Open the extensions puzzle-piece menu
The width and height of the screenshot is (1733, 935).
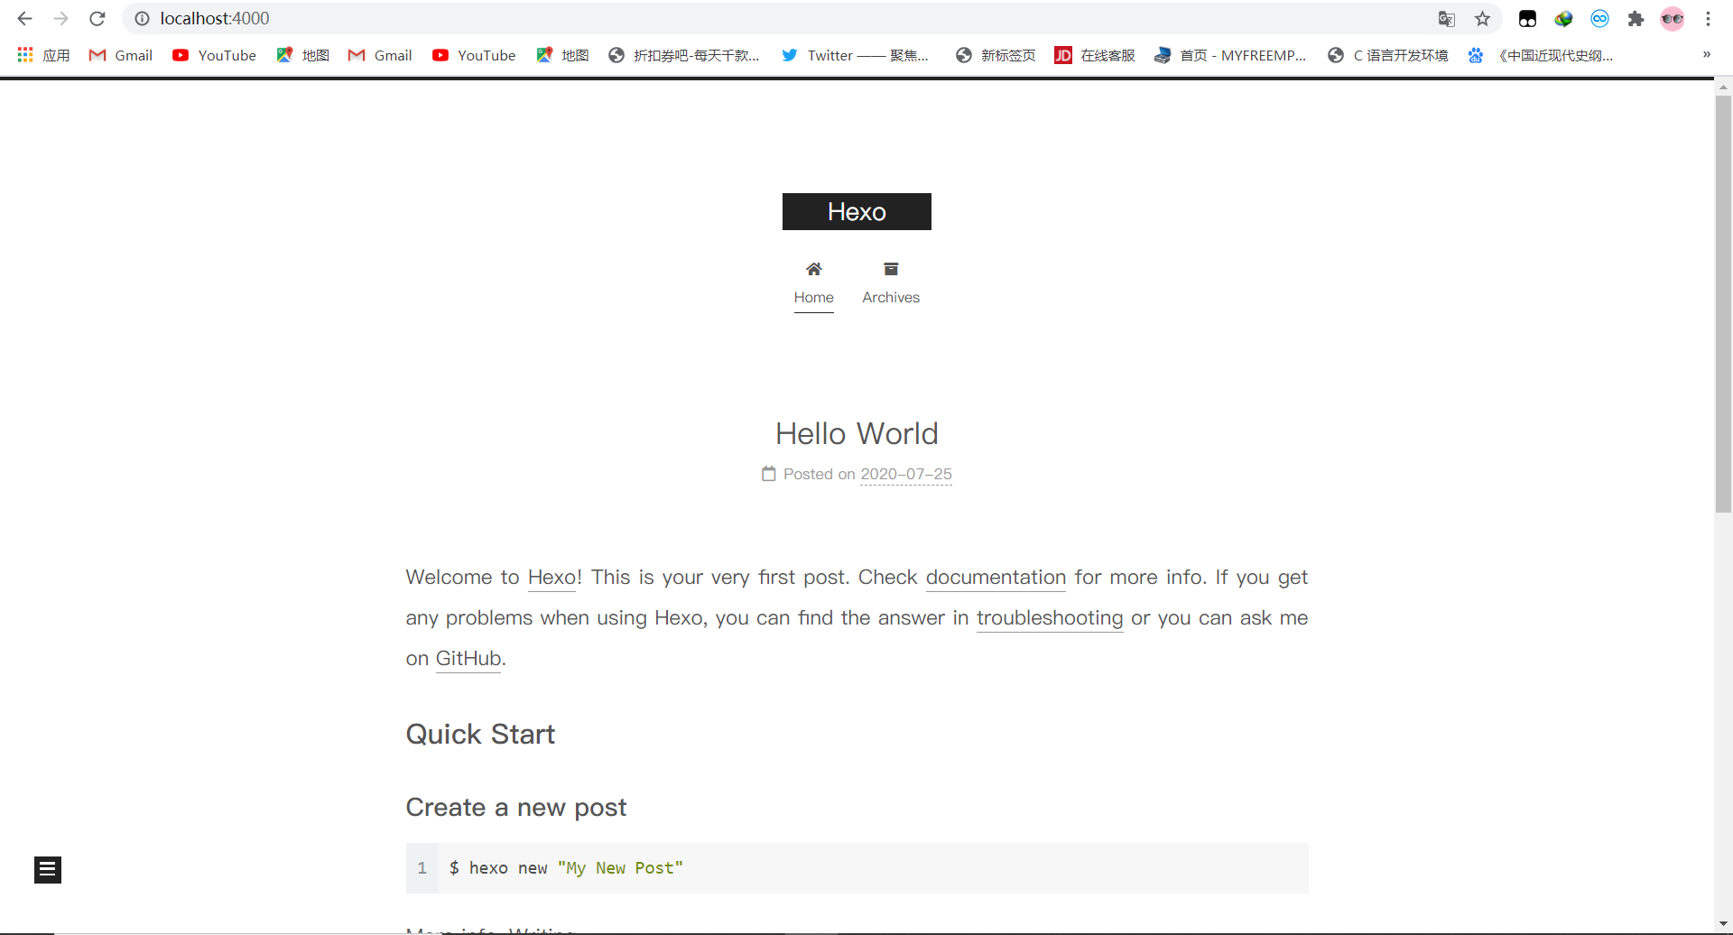1636,18
